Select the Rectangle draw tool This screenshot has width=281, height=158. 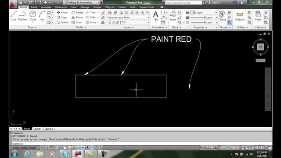click(x=49, y=13)
